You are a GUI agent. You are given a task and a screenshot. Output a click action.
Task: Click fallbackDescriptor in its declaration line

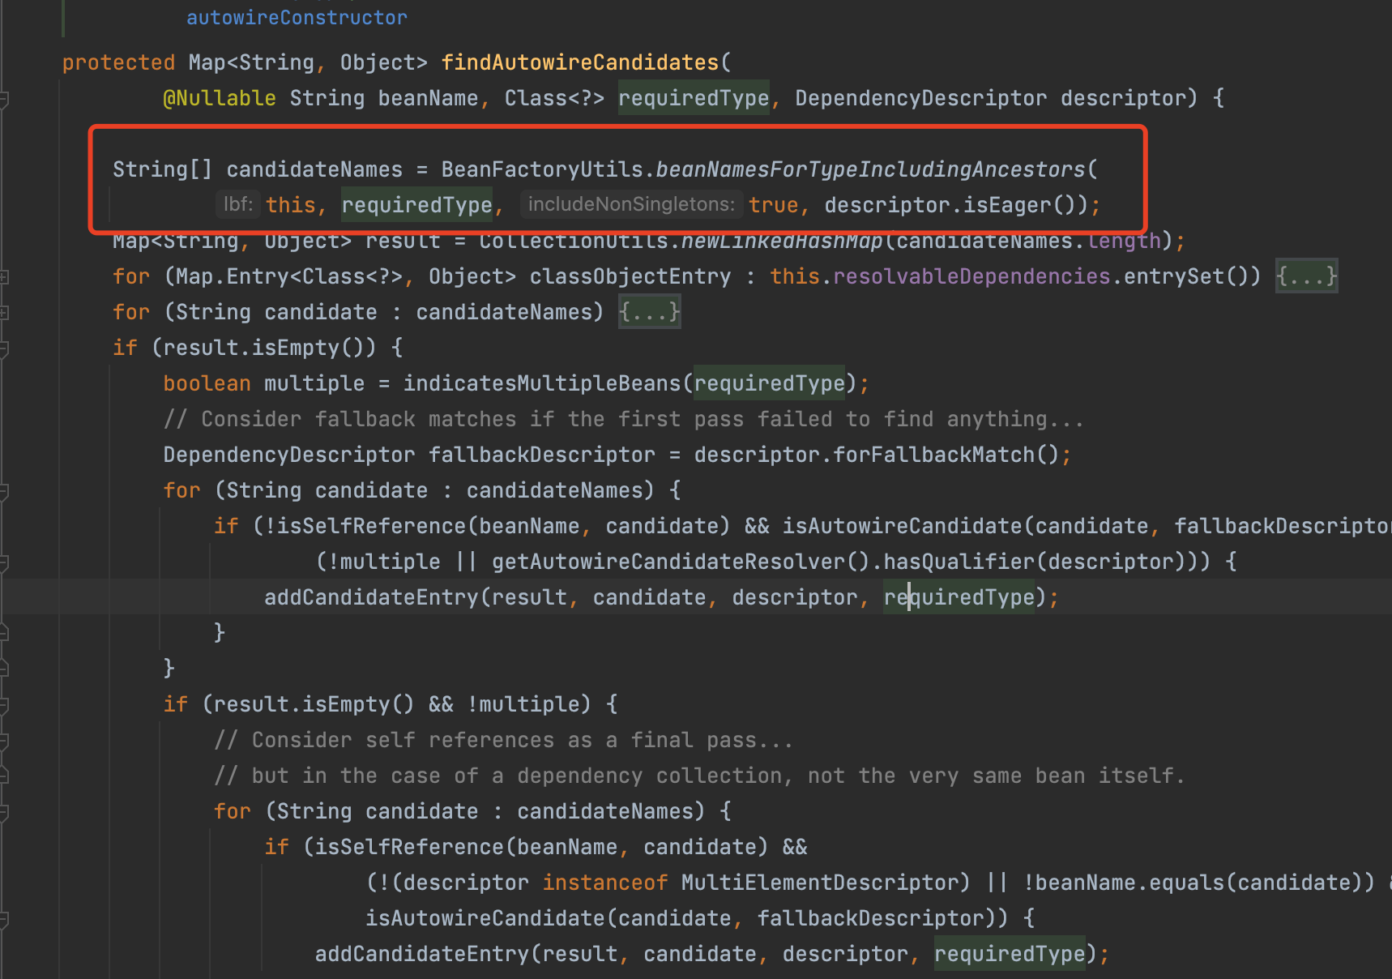tap(542, 455)
